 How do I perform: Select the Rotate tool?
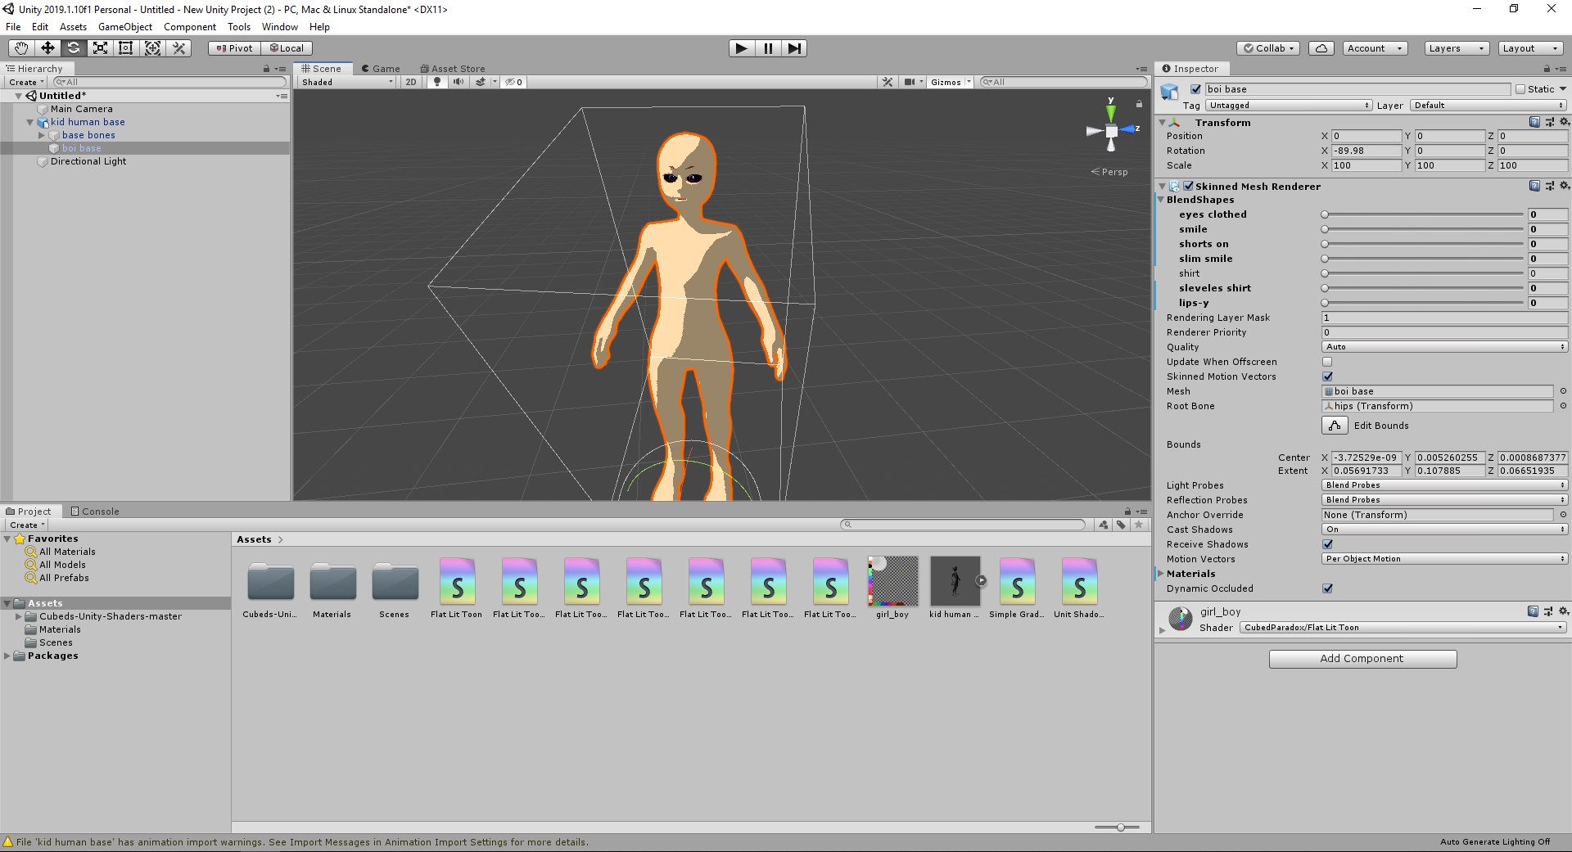point(74,48)
